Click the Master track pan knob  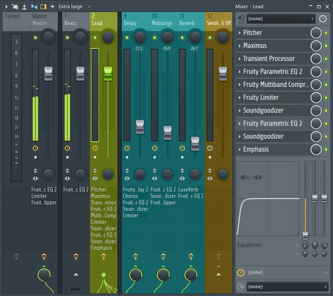click(x=48, y=38)
